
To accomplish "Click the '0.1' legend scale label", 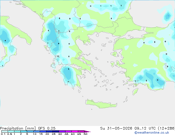I will [x=3, y=134].
